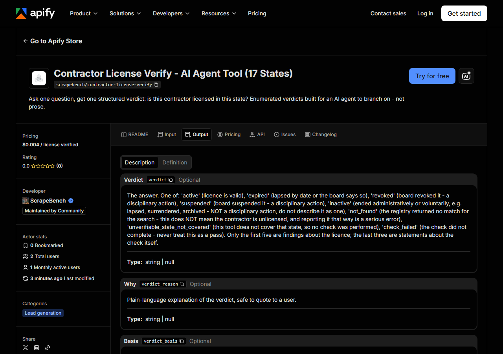Viewport: 503px width, 354px height.
Task: Expand the Resources menu
Action: (x=219, y=13)
